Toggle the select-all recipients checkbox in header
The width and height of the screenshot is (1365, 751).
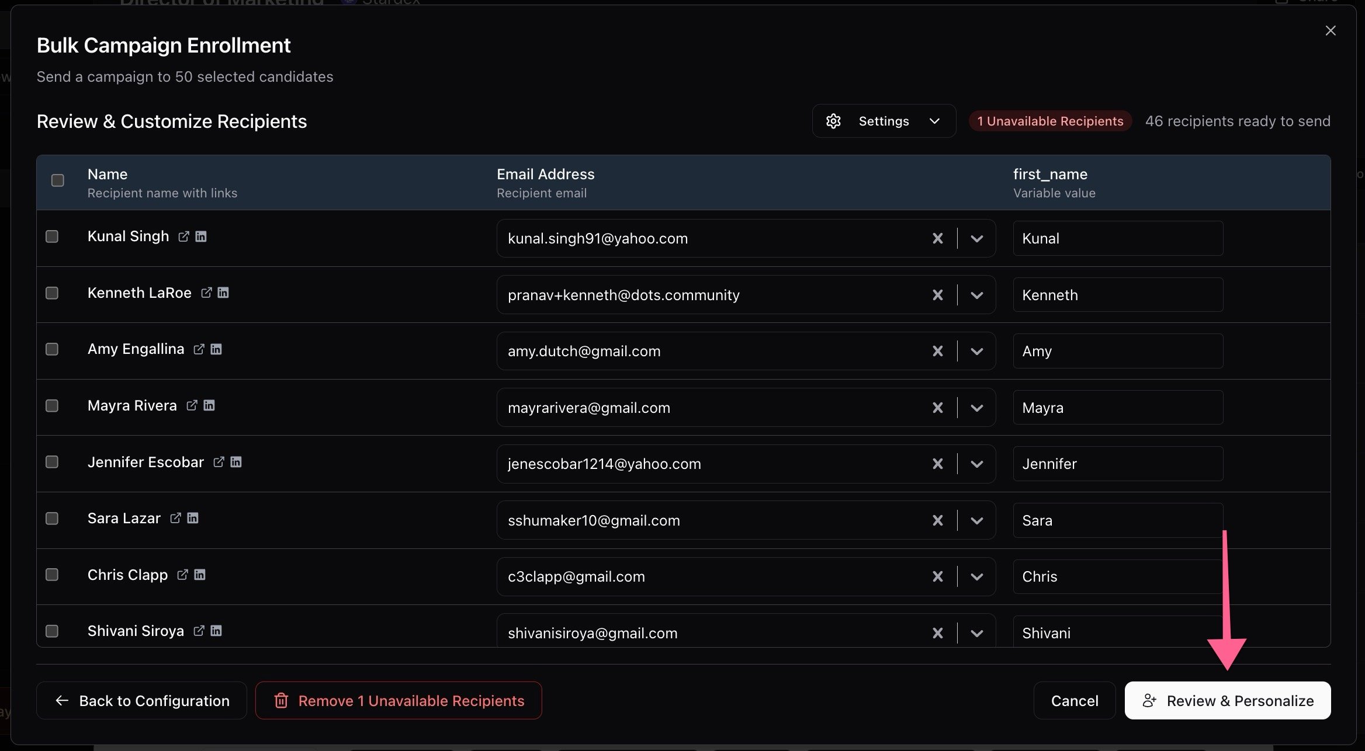[58, 180]
